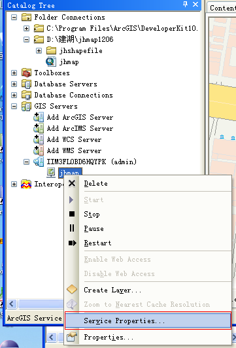Click the map view left scroll arrow
Viewport: 236px width, 348px height.
tap(52, 338)
